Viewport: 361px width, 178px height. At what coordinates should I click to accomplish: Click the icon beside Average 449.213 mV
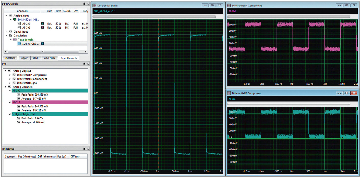click(x=18, y=110)
